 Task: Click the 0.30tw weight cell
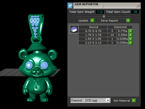[x=123, y=35]
